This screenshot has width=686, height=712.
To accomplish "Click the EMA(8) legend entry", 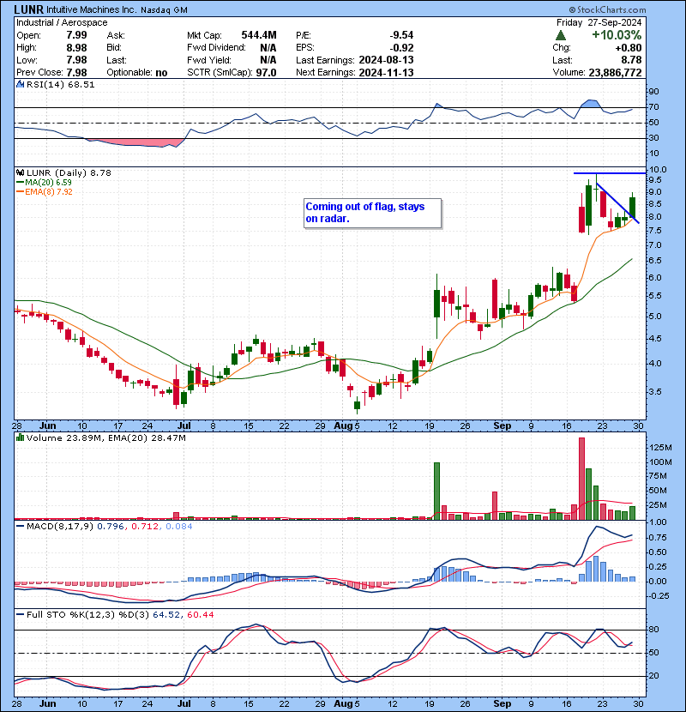I will click(48, 192).
